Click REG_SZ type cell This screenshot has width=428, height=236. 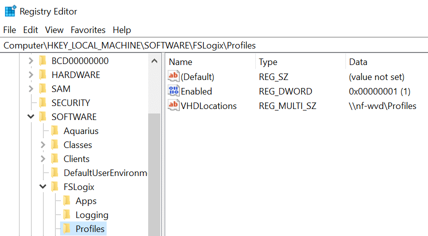(x=273, y=77)
